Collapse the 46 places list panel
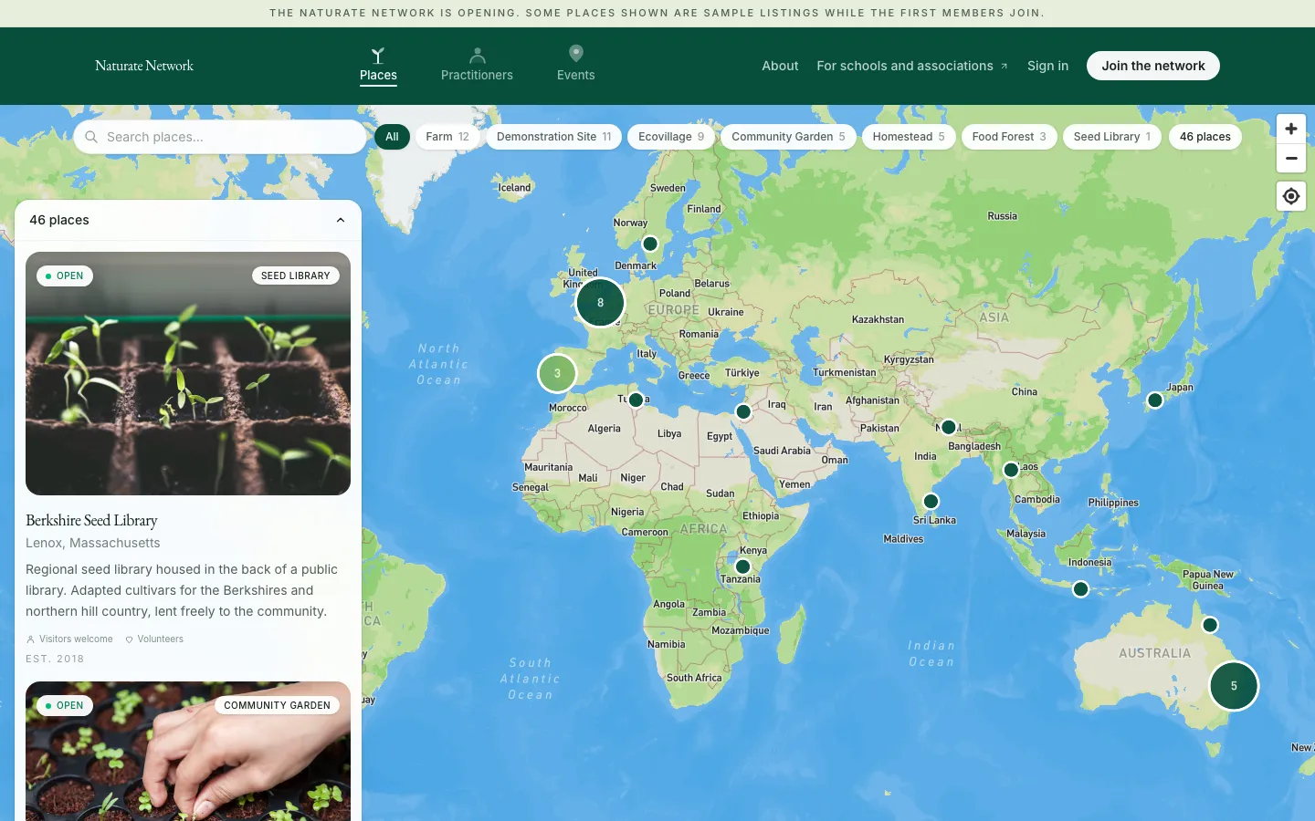Viewport: 1315px width, 821px height. coord(341,220)
